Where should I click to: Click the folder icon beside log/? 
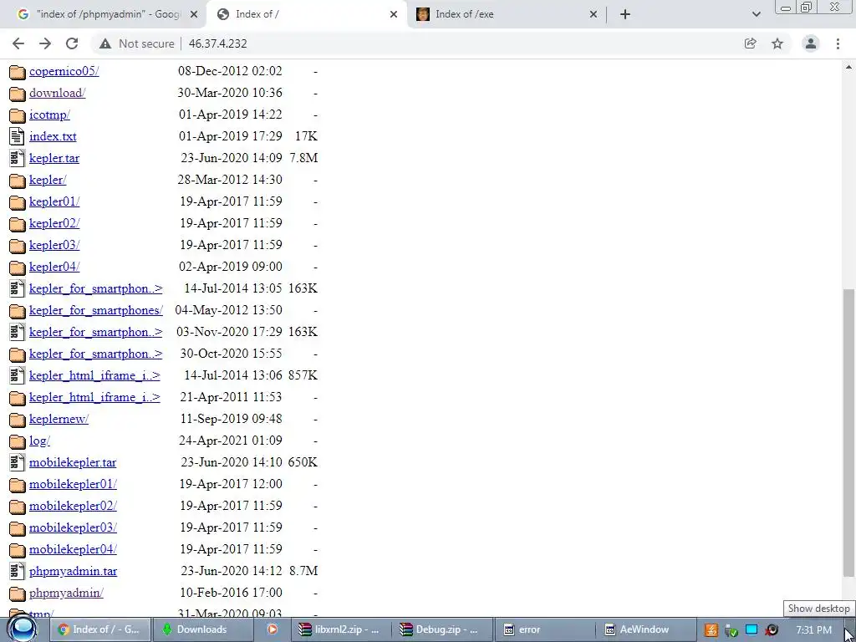coord(17,441)
